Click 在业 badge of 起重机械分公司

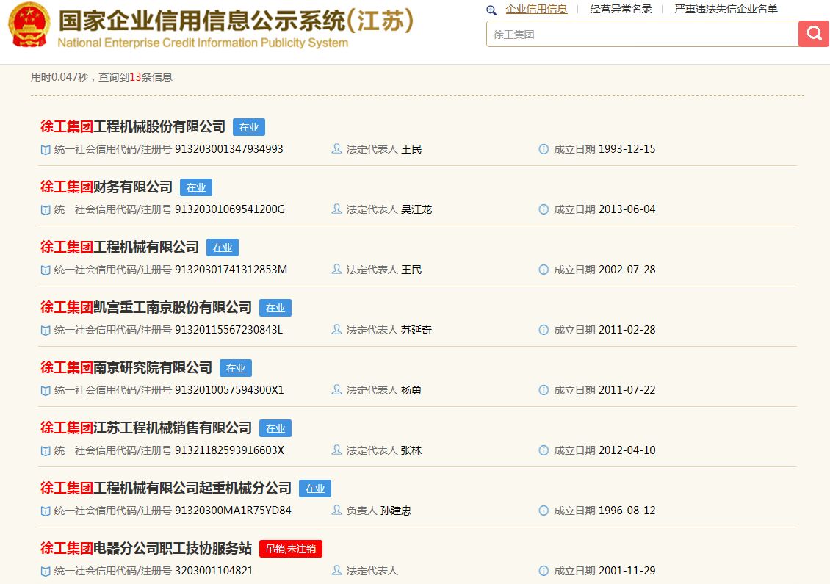(315, 489)
